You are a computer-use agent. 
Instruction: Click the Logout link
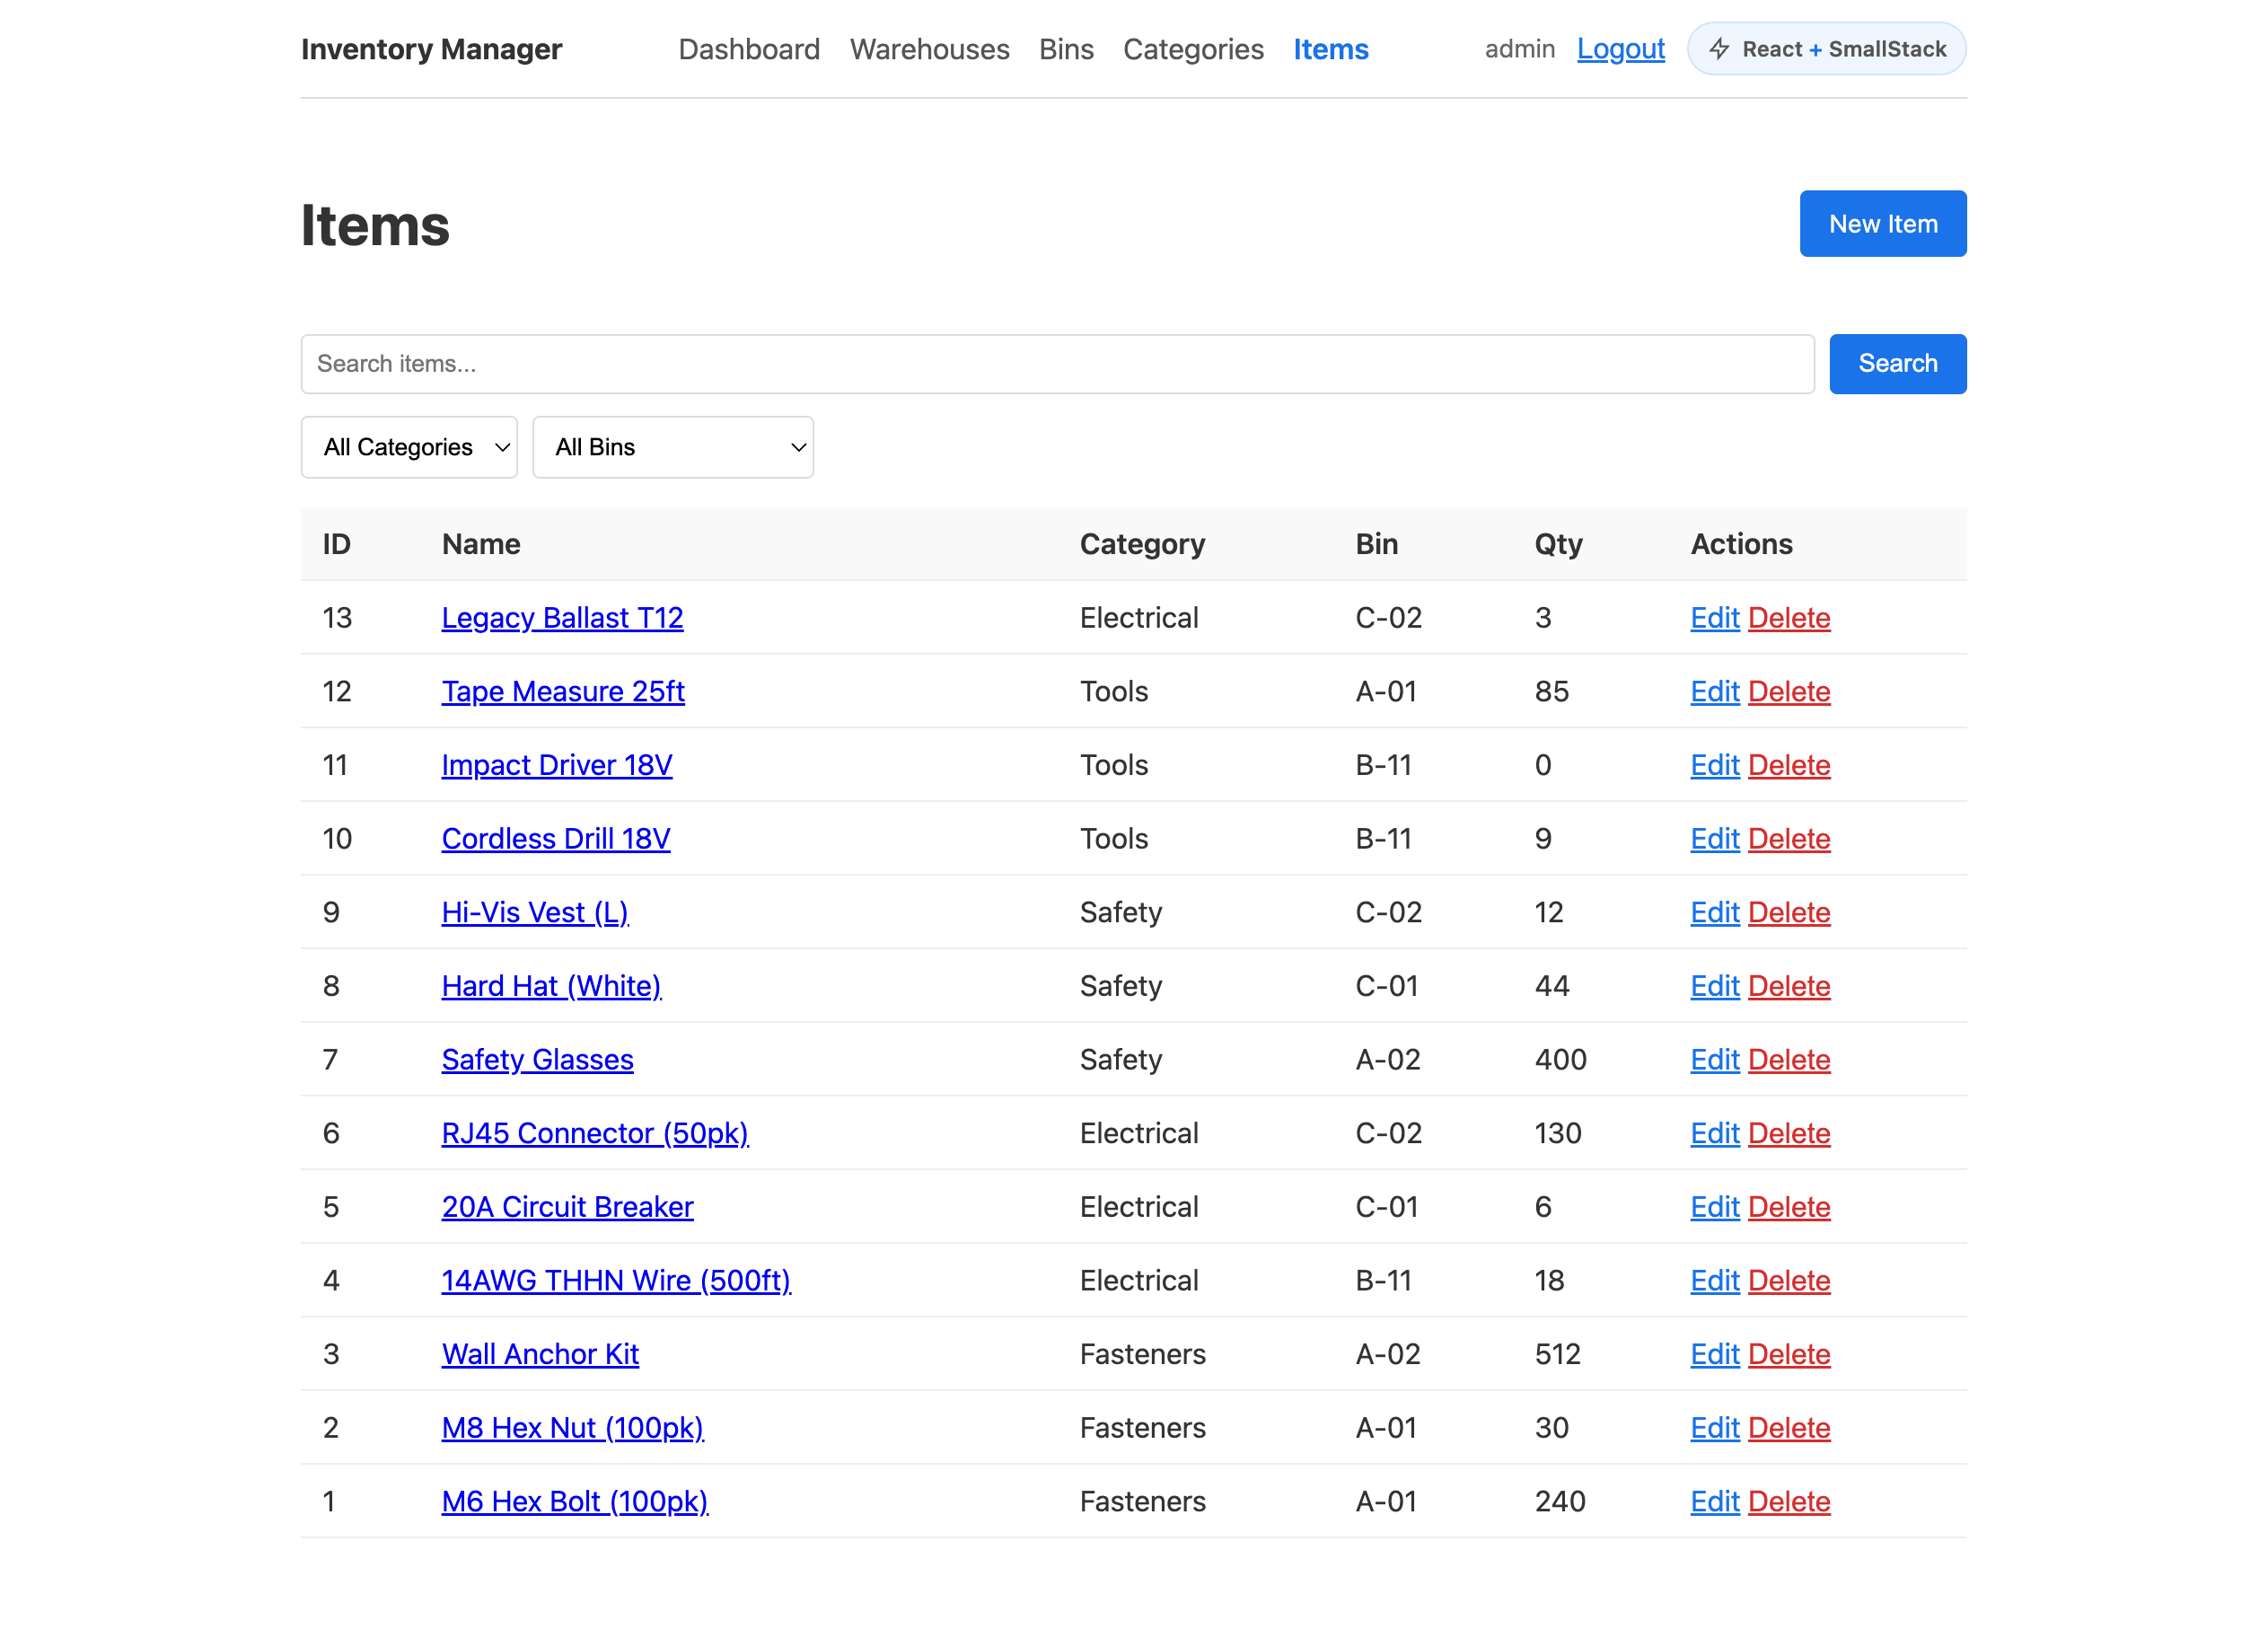pos(1620,49)
